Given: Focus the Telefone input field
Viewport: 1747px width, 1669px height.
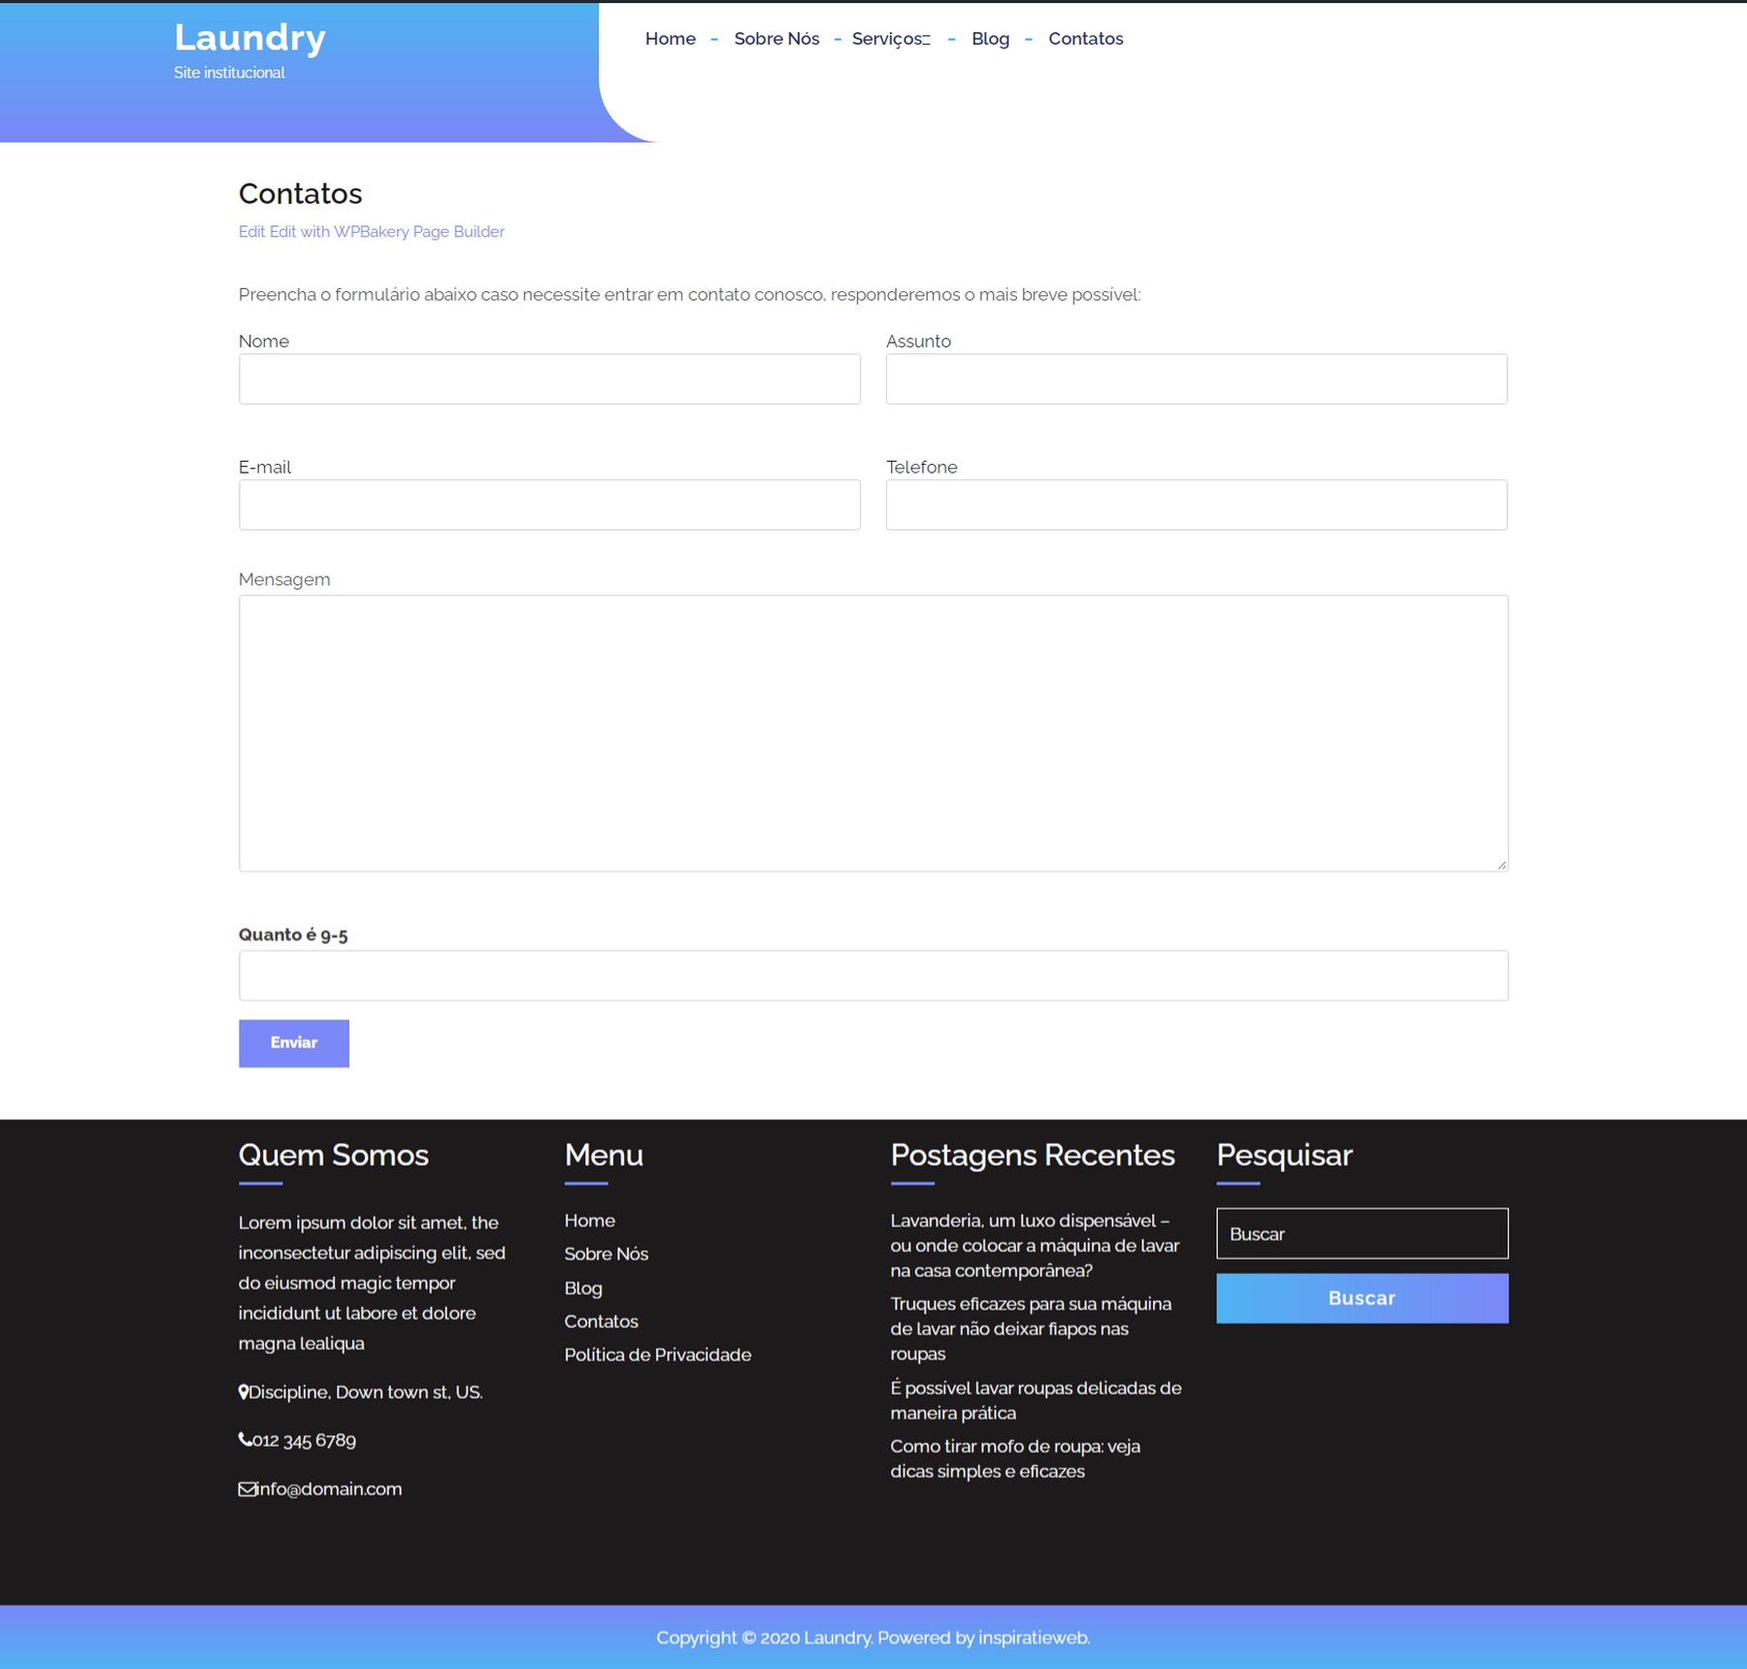Looking at the screenshot, I should (1196, 505).
